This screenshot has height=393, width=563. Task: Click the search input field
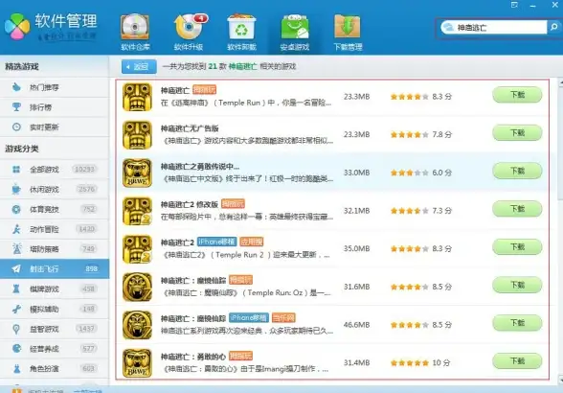[x=494, y=28]
